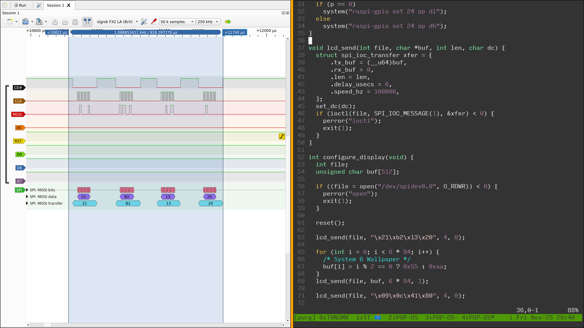
Task: Open the device configuration tools icon
Action: [x=144, y=22]
